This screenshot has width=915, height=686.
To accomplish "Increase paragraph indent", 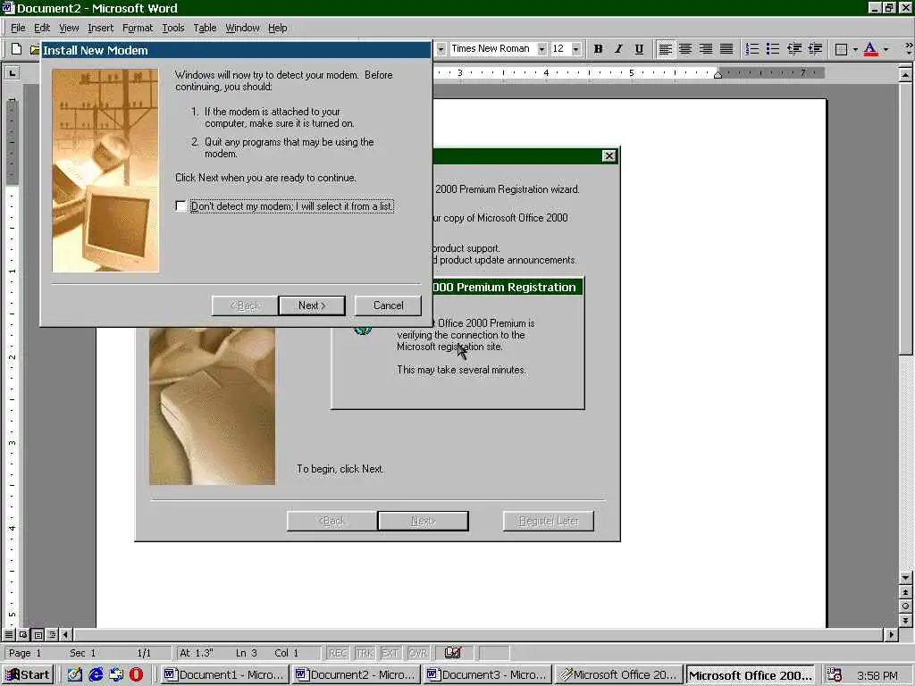I will point(815,49).
